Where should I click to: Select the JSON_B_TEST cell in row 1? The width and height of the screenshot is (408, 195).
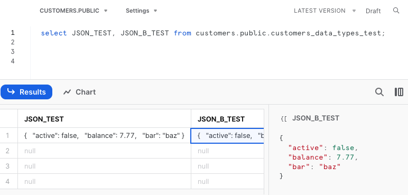227,135
